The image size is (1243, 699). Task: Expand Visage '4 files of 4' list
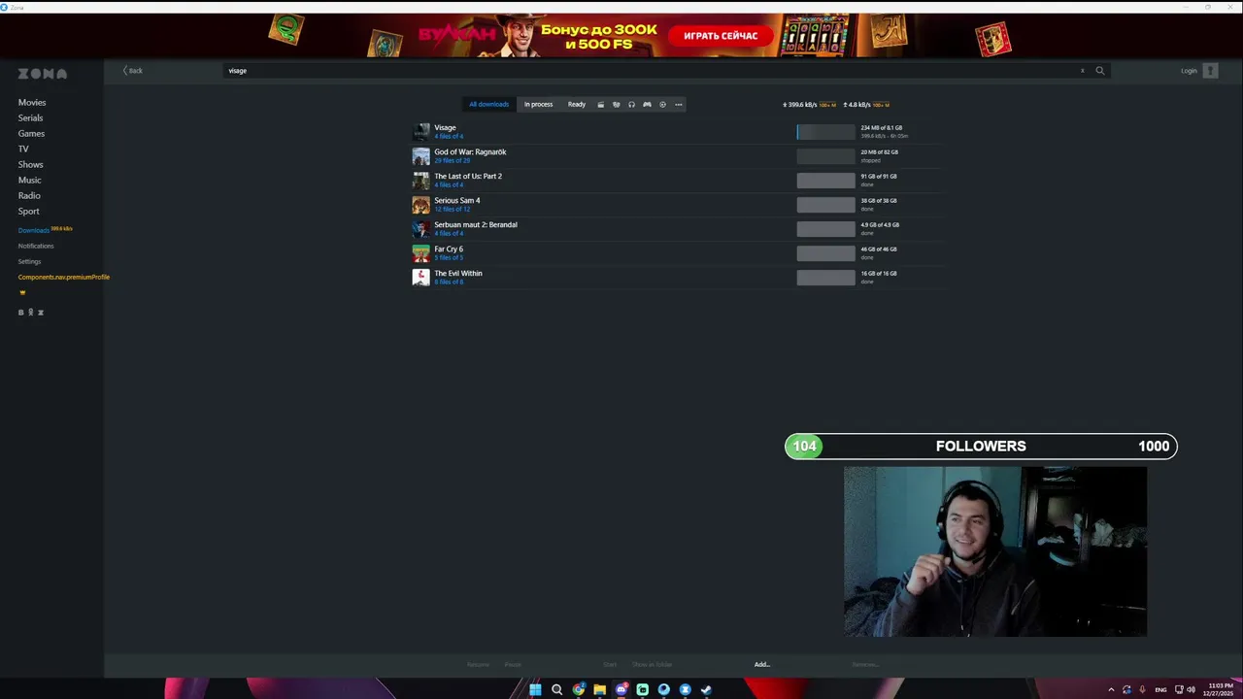[x=449, y=137]
